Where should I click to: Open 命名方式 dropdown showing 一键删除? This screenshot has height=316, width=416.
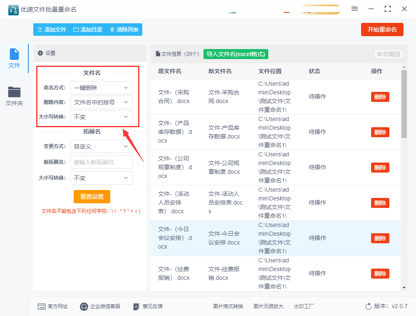102,88
